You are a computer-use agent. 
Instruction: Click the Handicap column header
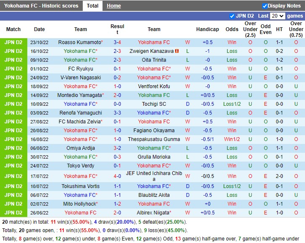coord(207,29)
